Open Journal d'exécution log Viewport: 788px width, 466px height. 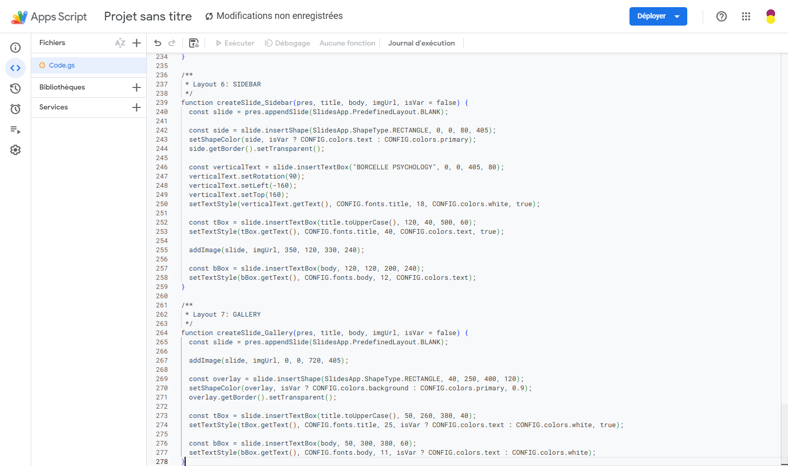(x=421, y=43)
